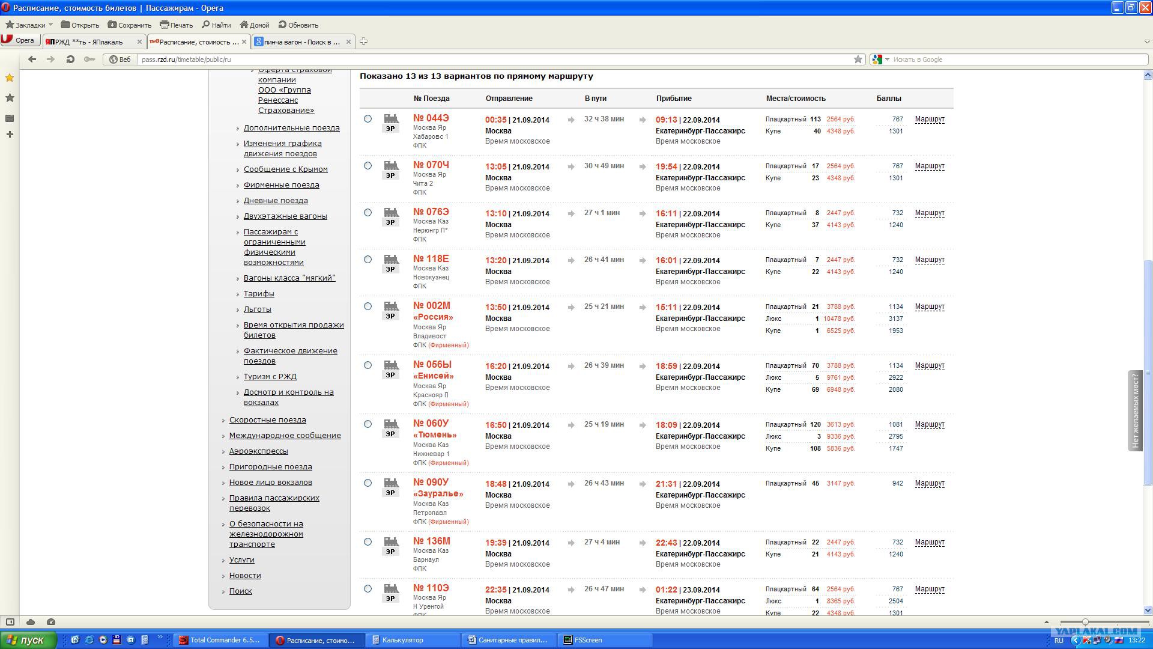Expand the Международное сообщение section
The width and height of the screenshot is (1153, 649).
pos(285,435)
